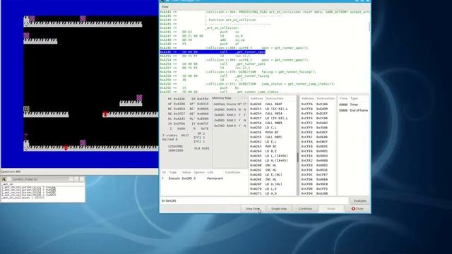This screenshot has height=254, width=452.
Task: Select disassembly row 0xA24E CALL 9BAF
Action: click(x=273, y=104)
